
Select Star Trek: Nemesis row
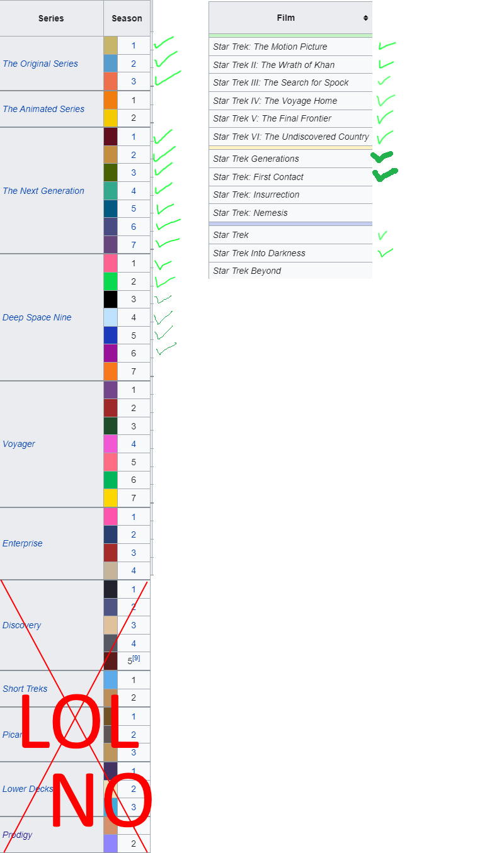(290, 213)
